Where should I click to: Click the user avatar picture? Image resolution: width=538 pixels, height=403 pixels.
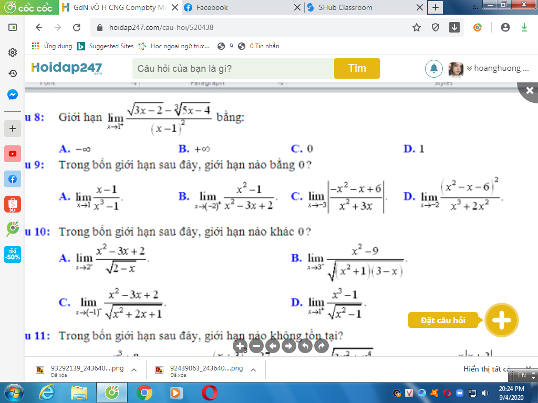(456, 70)
